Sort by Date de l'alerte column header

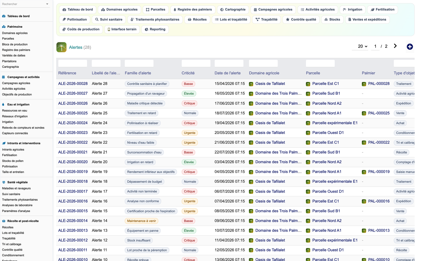click(x=228, y=73)
